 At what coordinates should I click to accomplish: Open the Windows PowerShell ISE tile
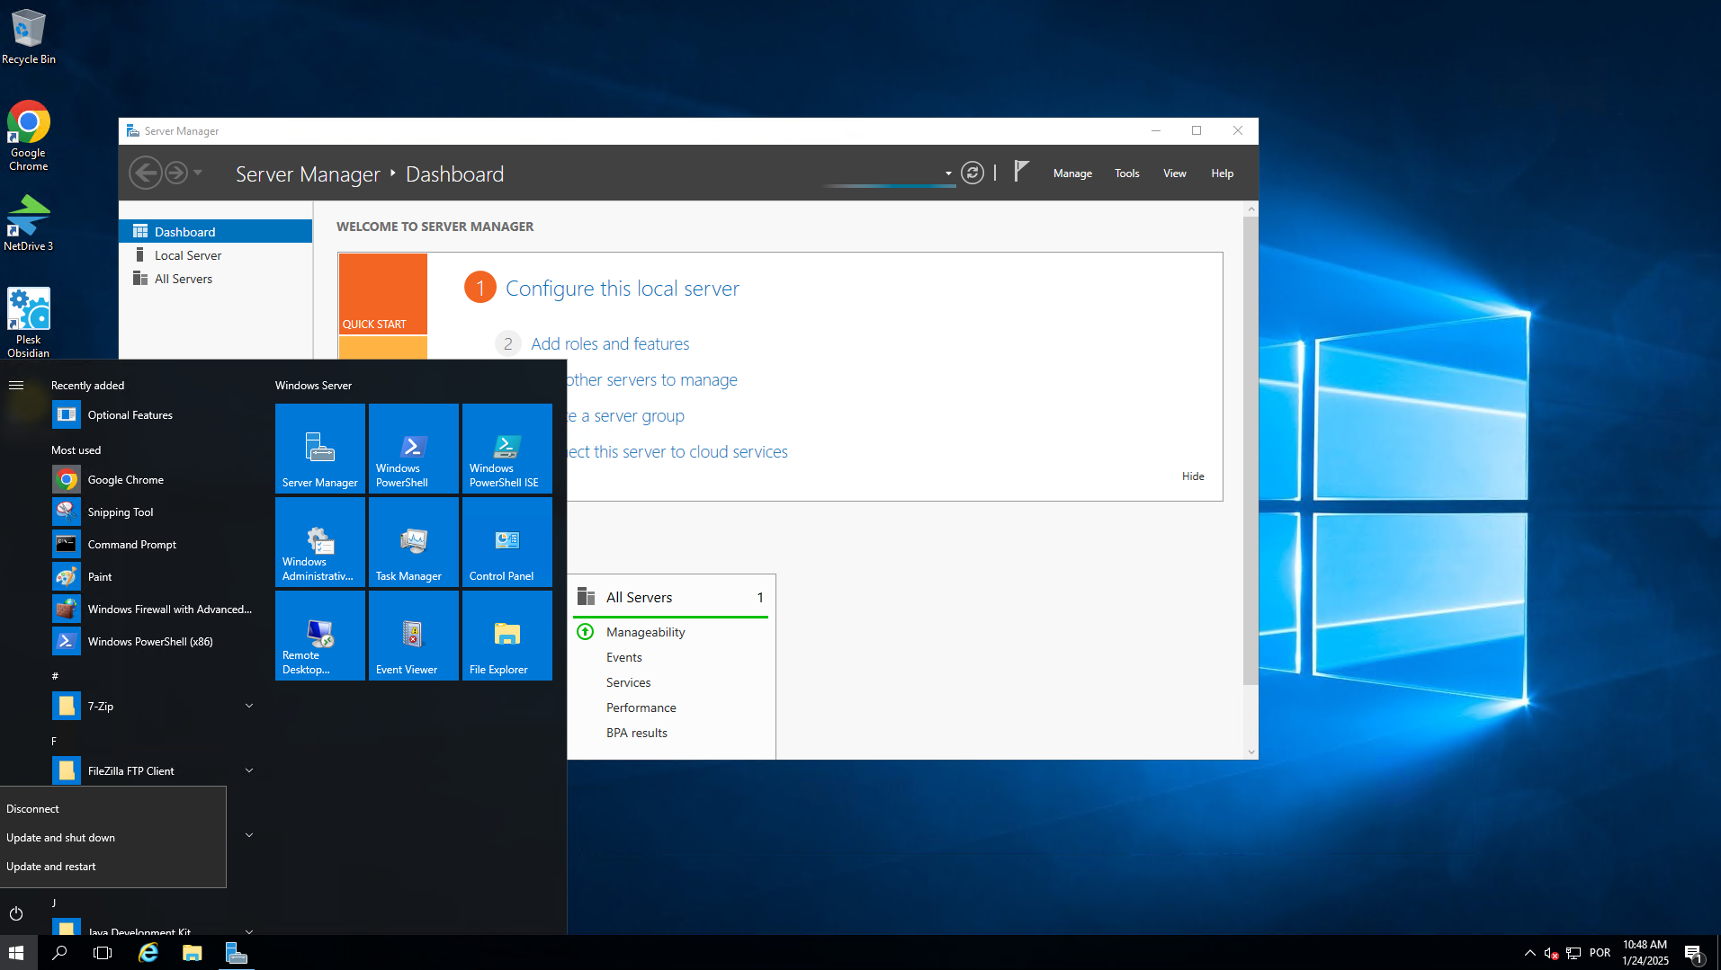tap(507, 448)
